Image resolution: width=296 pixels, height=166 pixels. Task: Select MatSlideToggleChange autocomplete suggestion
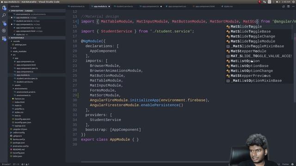[259, 36]
